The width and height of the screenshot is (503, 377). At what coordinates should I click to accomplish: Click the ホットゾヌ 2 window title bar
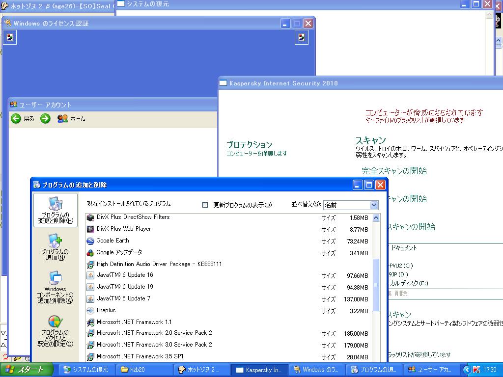tap(57, 6)
